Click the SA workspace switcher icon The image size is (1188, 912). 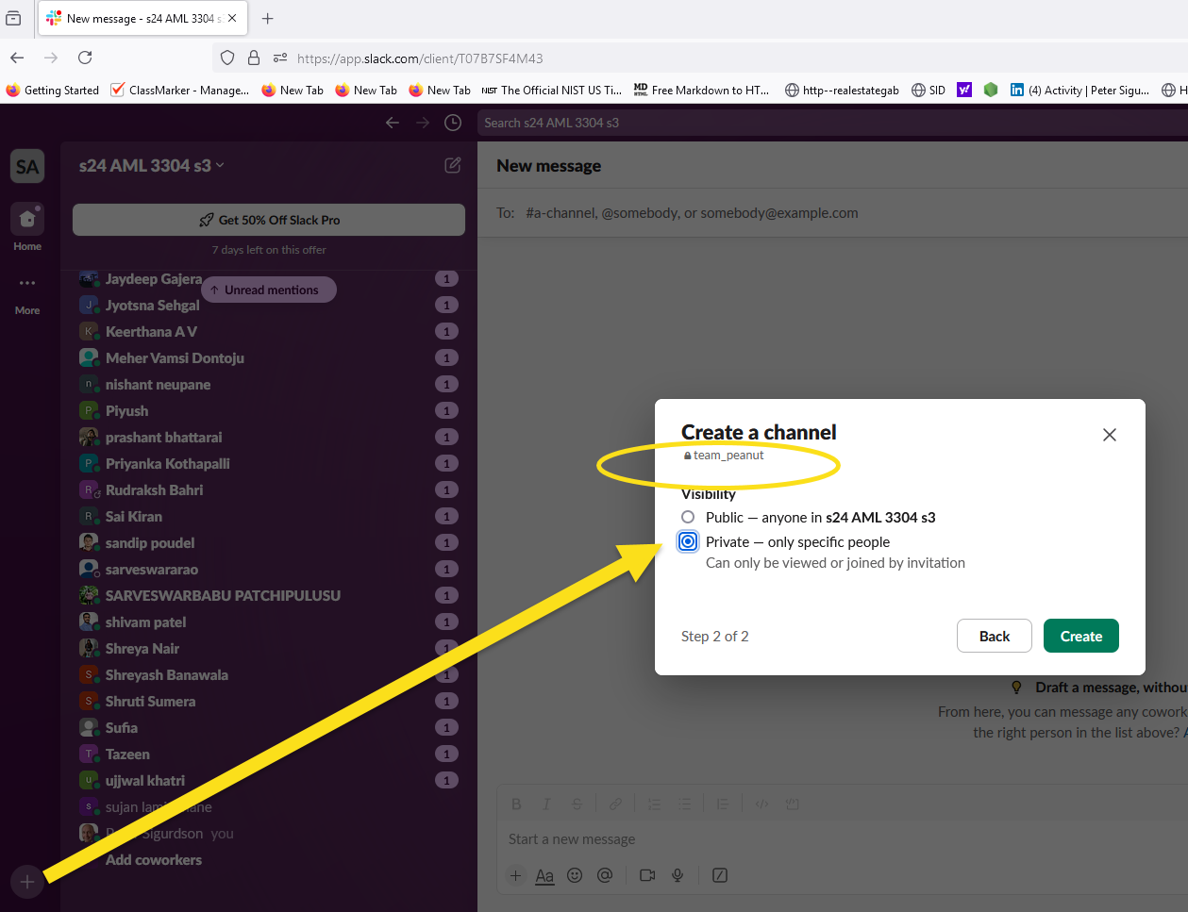click(x=27, y=167)
